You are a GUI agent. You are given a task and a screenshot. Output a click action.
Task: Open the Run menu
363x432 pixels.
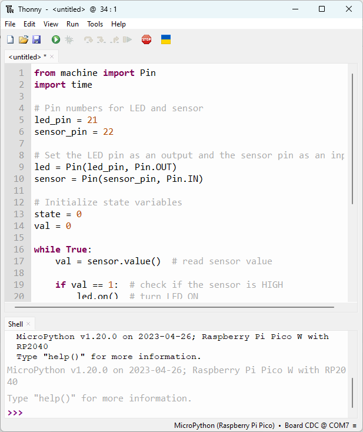coord(72,24)
